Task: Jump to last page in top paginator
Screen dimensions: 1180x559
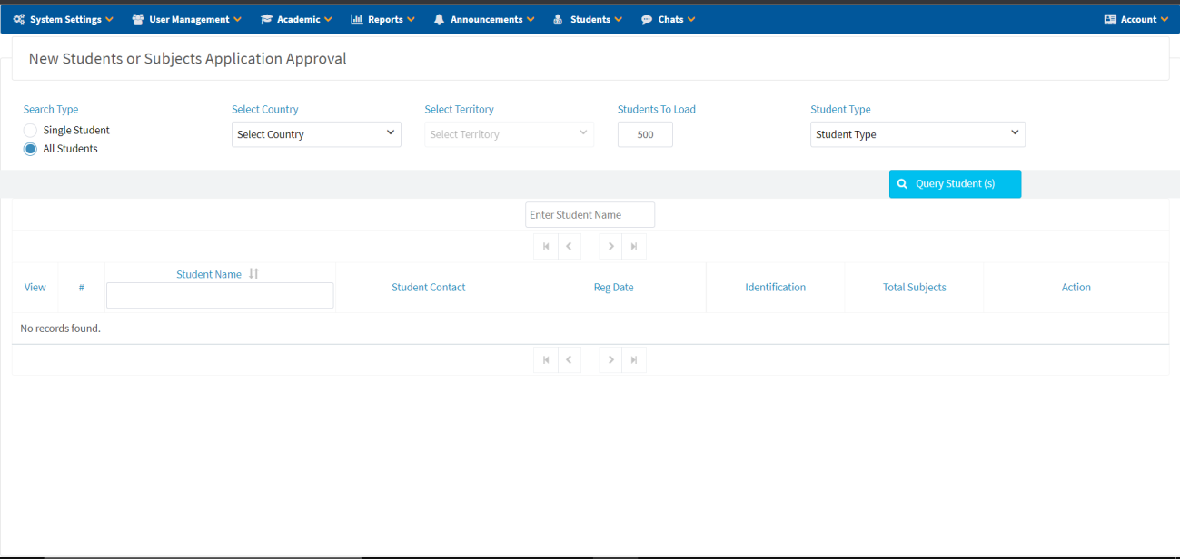Action: tap(634, 246)
